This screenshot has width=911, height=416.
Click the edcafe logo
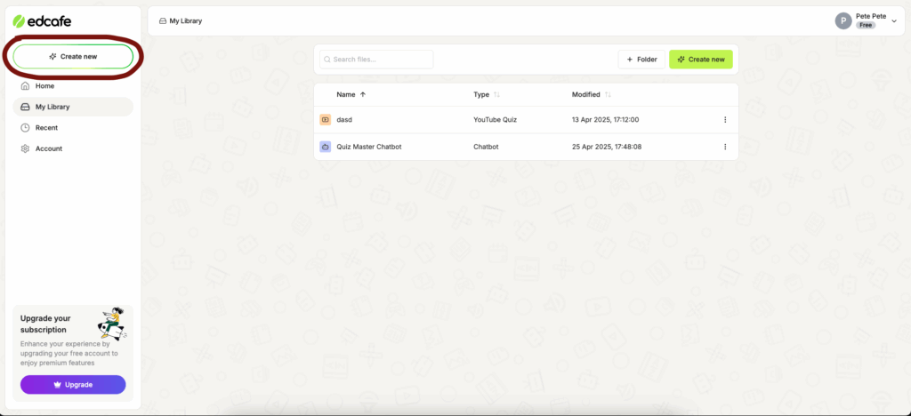(43, 21)
